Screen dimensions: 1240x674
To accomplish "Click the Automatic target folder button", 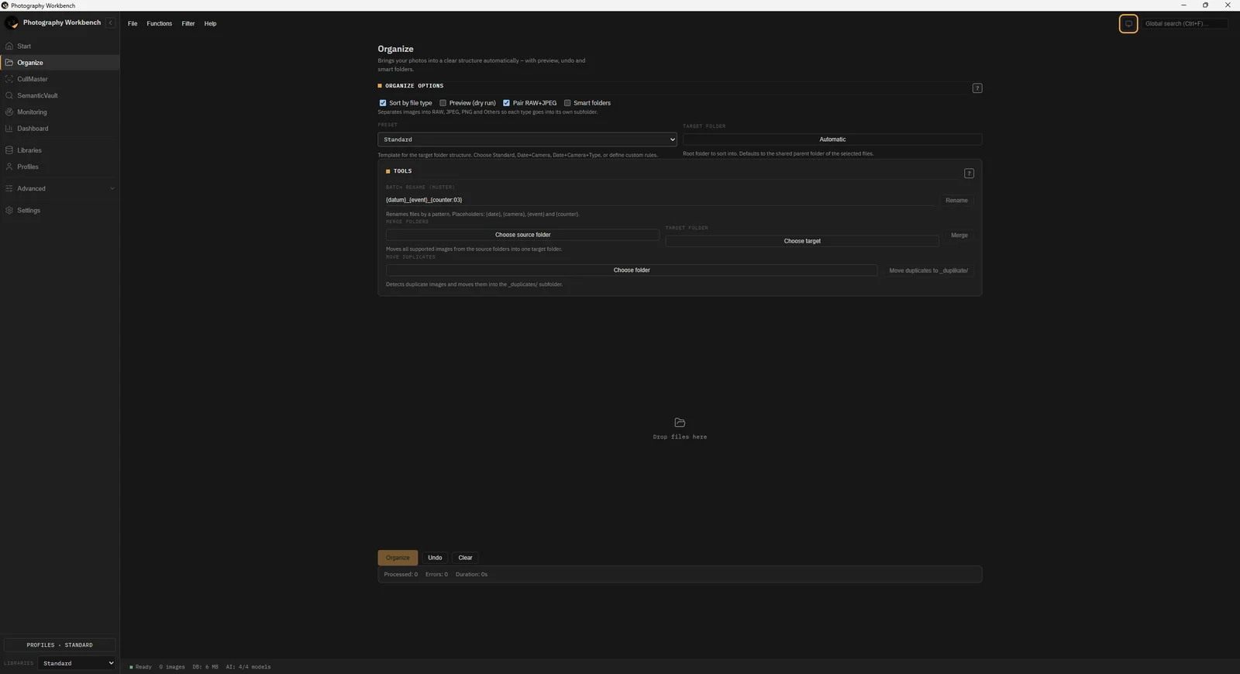I will pos(832,139).
